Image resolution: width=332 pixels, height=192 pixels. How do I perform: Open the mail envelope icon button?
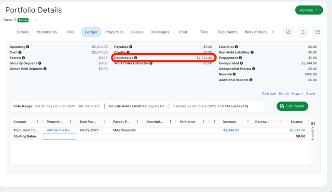(x=318, y=32)
